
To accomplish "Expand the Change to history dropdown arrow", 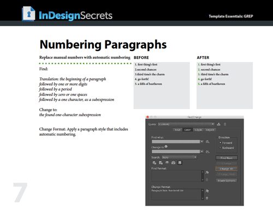I will click(202, 152).
